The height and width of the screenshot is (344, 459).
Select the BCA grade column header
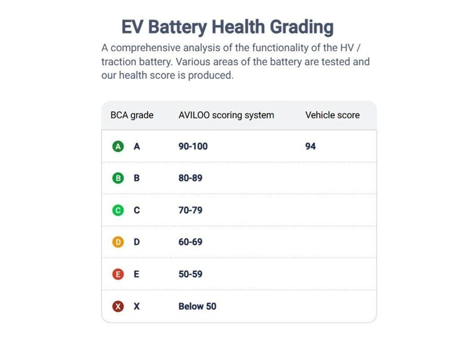coord(132,115)
